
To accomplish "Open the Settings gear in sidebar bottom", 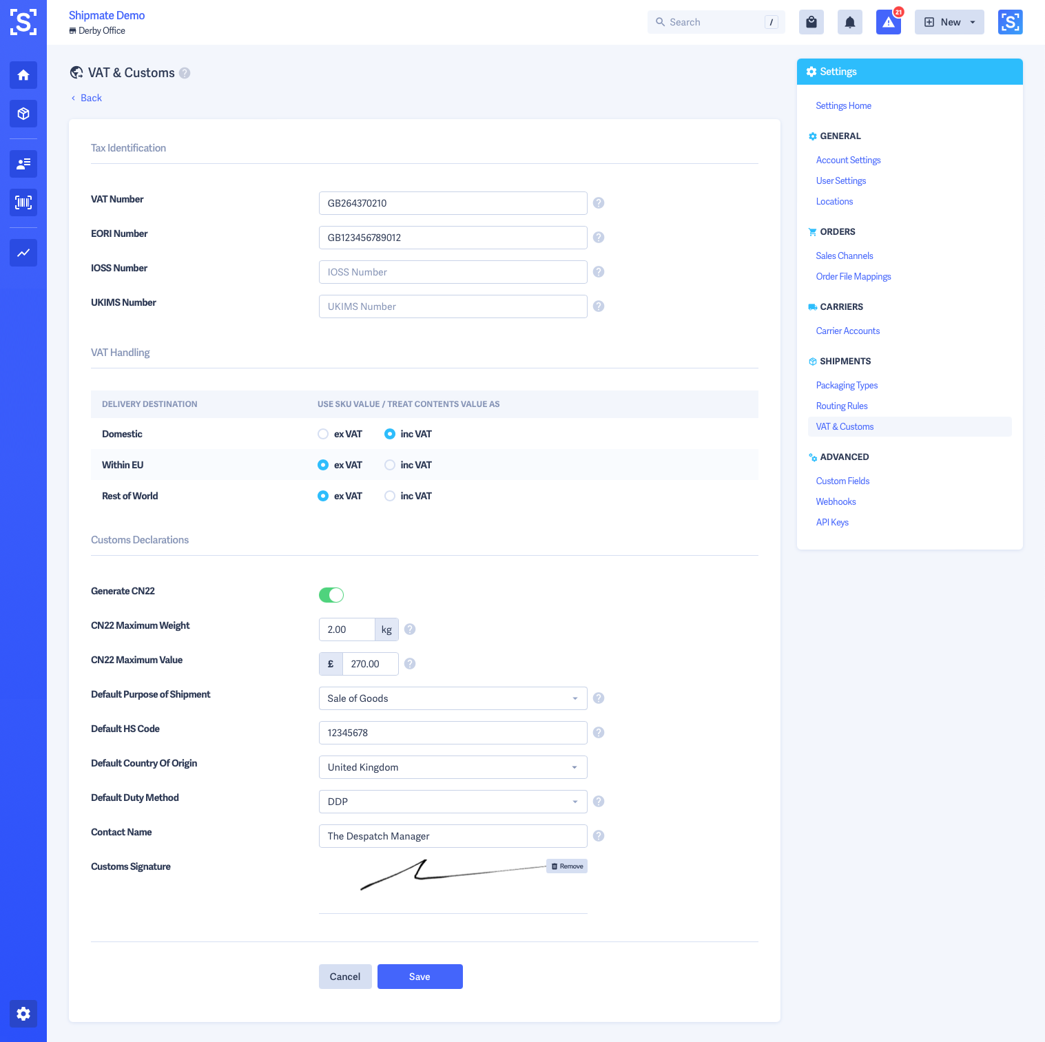I will (x=23, y=1014).
